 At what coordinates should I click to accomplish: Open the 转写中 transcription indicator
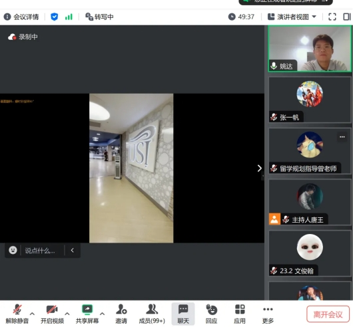click(99, 17)
